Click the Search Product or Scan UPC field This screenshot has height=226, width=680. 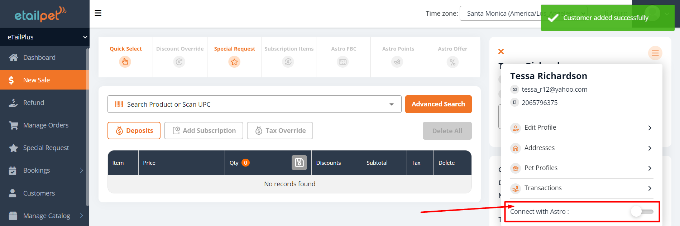pyautogui.click(x=251, y=104)
